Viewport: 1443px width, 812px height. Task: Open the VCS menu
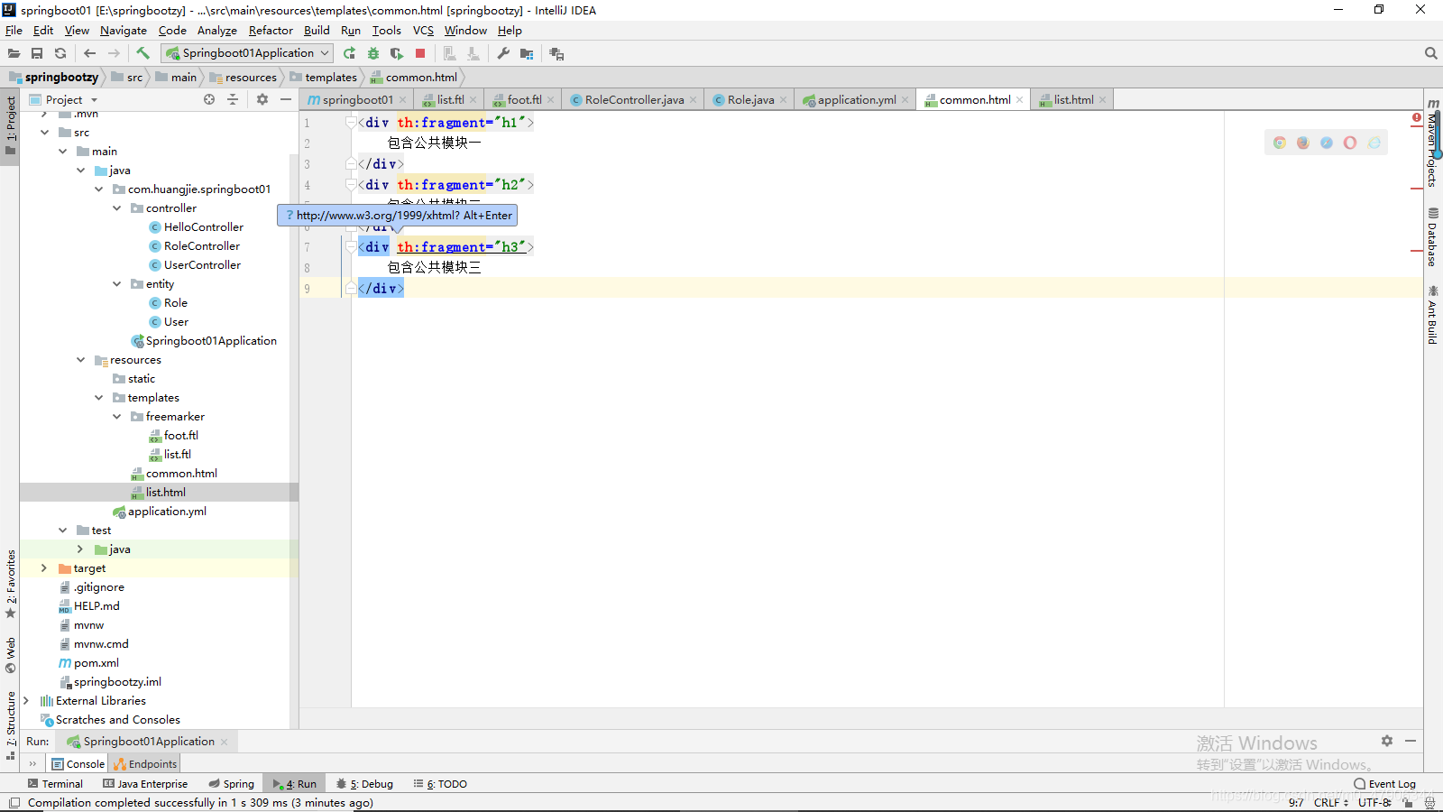pos(423,30)
